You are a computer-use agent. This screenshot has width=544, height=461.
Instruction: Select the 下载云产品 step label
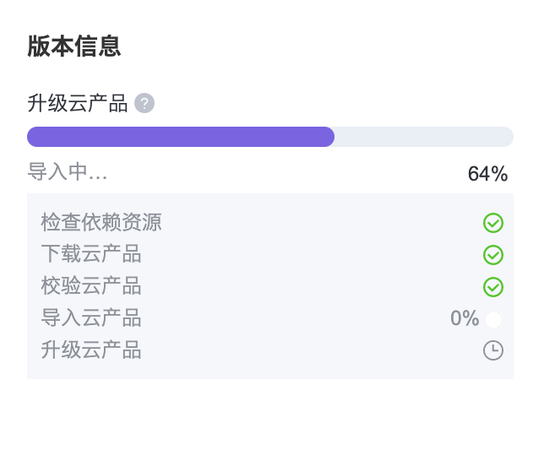tap(91, 254)
